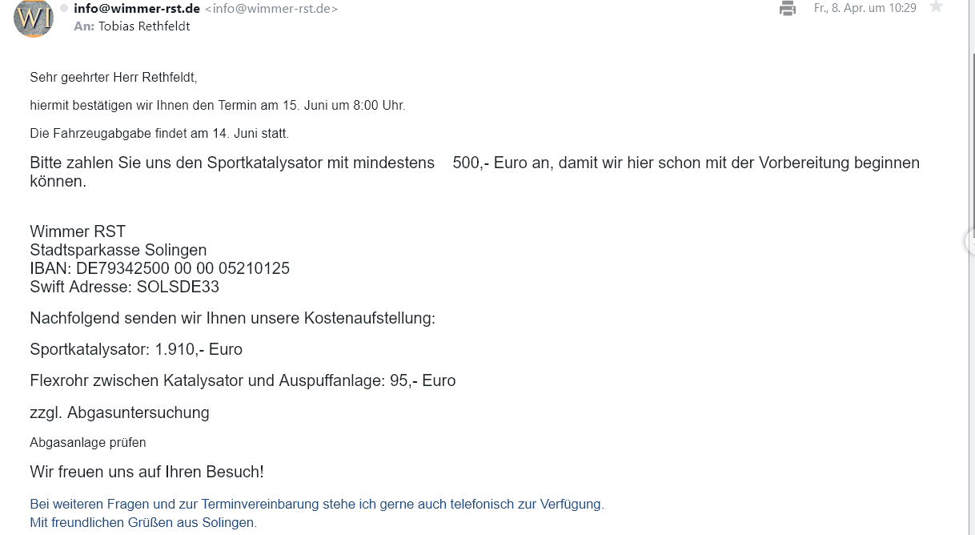Click the printer icon to print email
Screen dimensions: 975x535
click(x=788, y=9)
